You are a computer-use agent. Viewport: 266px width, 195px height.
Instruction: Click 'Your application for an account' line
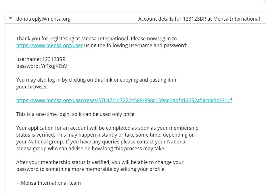click(107, 128)
